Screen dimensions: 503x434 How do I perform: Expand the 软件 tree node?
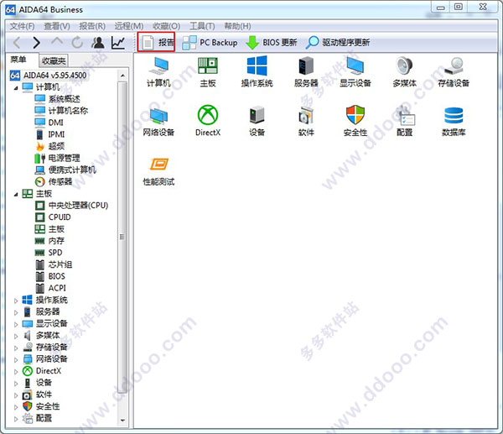coord(16,395)
